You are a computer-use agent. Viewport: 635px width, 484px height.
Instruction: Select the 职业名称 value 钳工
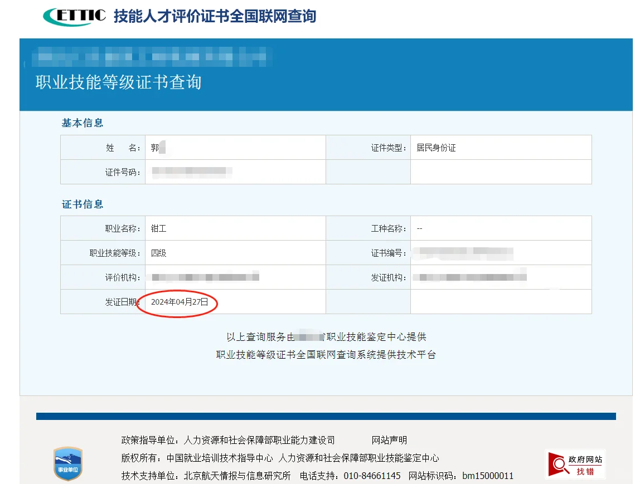(x=158, y=228)
